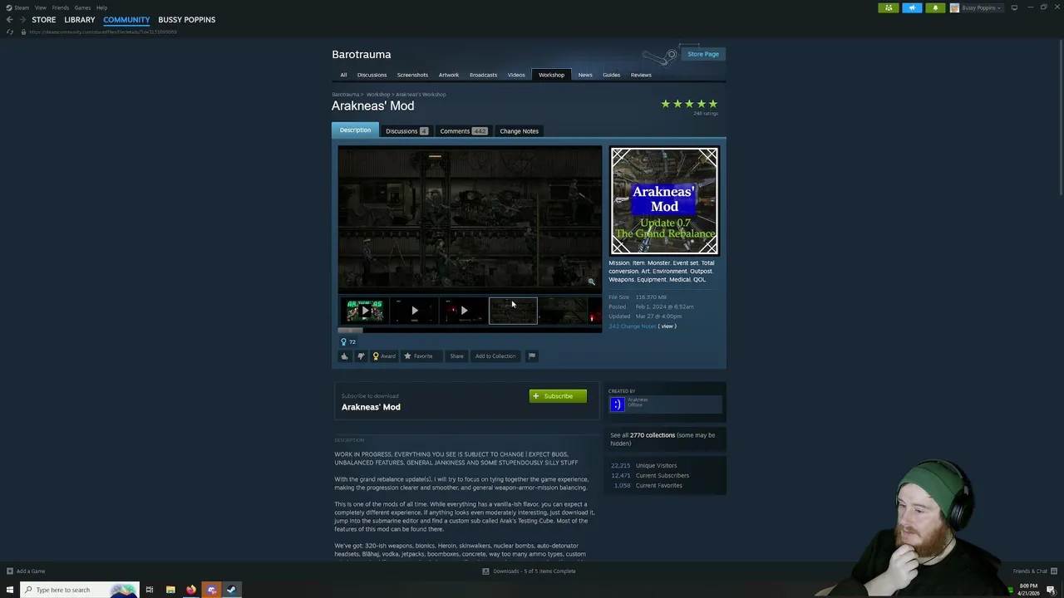Viewport: 1064px width, 598px height.
Task: Open the Steam menu
Action: point(22,7)
